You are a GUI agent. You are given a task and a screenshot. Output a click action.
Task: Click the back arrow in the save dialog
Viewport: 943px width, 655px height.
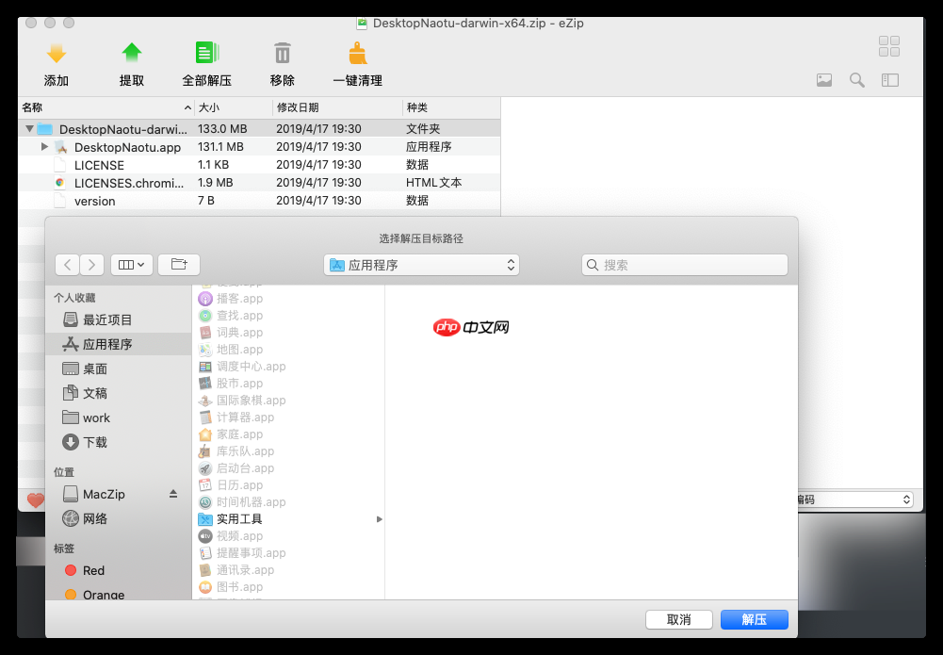(x=67, y=264)
